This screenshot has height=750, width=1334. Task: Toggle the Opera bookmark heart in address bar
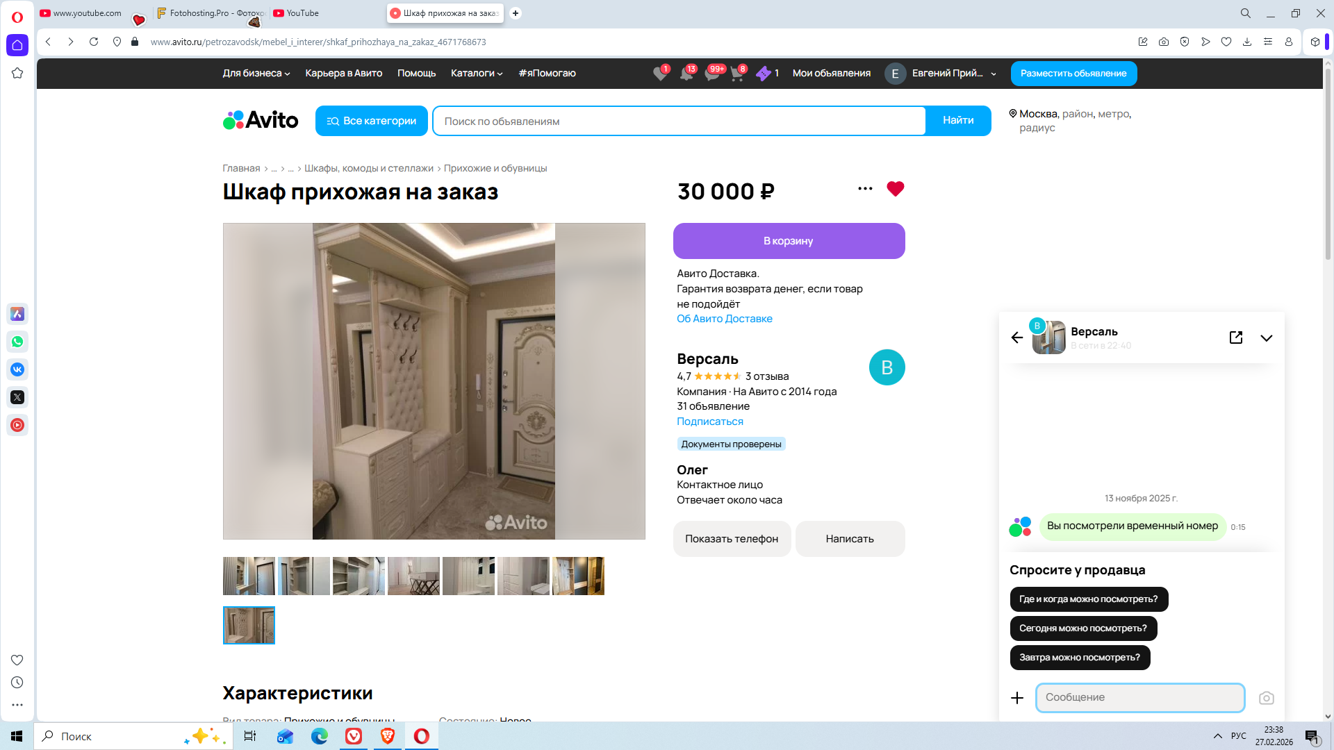click(1226, 42)
